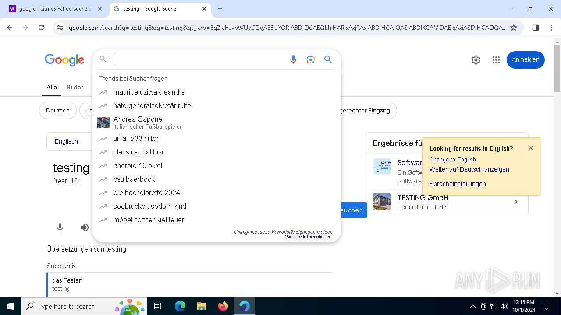
Task: Click the Software Testing thumbnail image
Action: 382,166
